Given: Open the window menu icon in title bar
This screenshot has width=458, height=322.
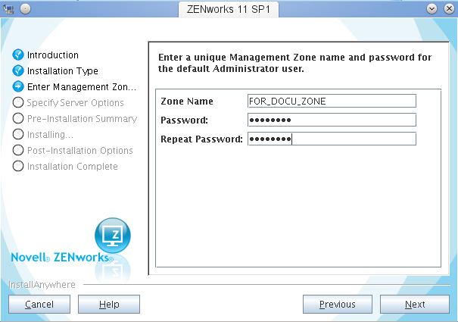Looking at the screenshot, I should point(8,9).
